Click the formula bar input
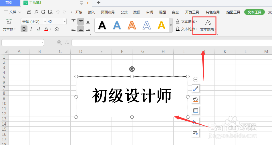Viewport: 272px width, 145px height. point(172,43)
